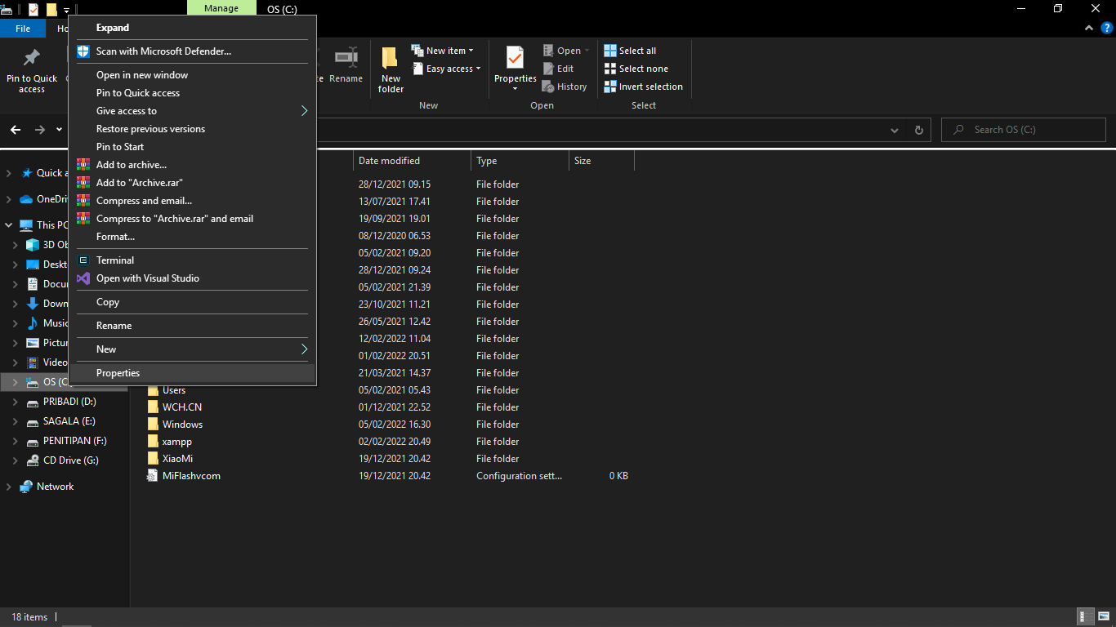Viewport: 1116px width, 627px height.
Task: Click Select none in the ribbon
Action: point(636,69)
